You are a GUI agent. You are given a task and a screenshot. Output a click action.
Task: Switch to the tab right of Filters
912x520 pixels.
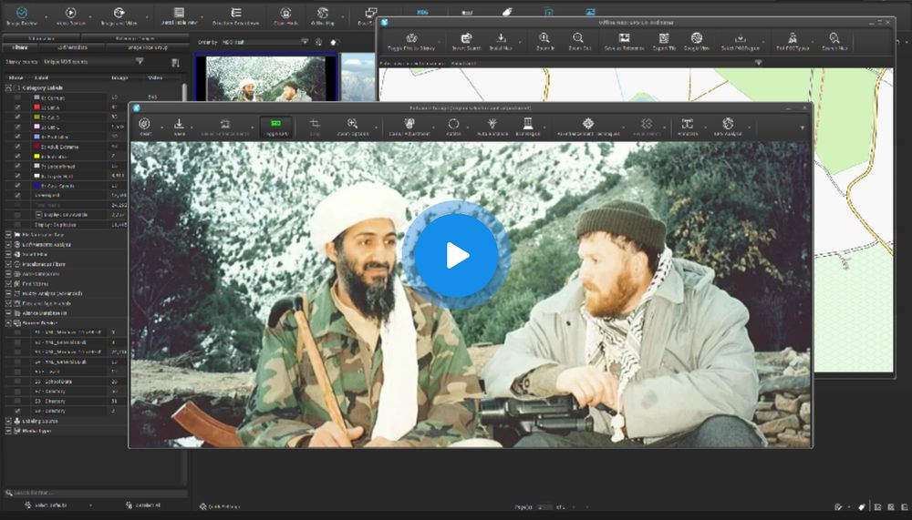[x=73, y=47]
